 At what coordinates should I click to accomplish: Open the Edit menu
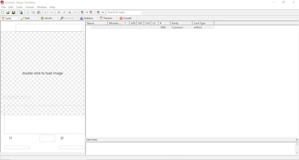point(11,7)
